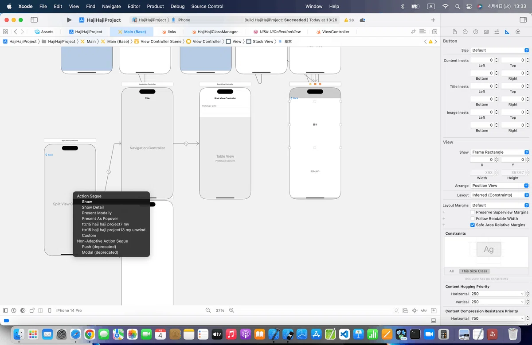Choose Present As Popover segue option
The image size is (532, 345).
(111, 219)
